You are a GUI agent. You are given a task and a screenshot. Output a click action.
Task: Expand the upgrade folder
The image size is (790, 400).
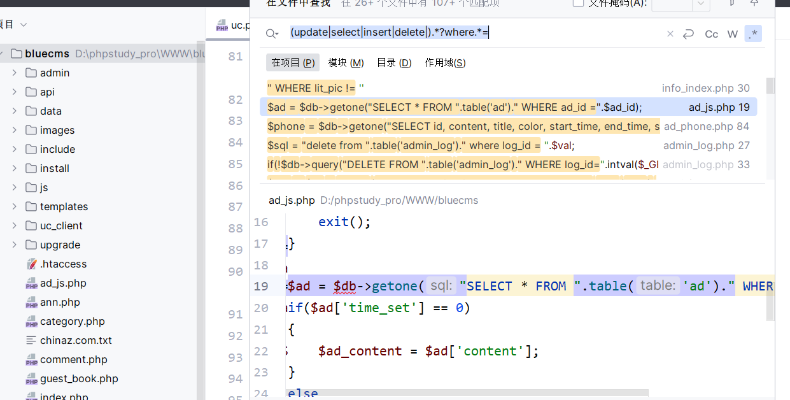pyautogui.click(x=14, y=245)
